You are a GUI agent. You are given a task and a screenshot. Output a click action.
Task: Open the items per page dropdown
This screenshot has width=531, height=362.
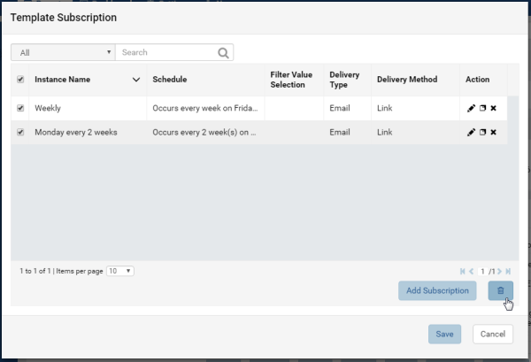point(120,271)
